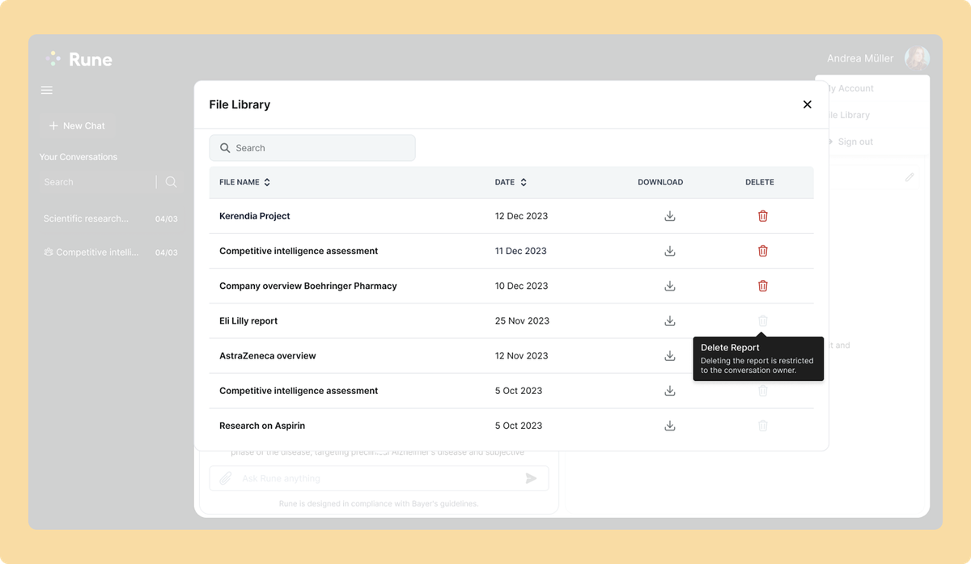Delete the Kerendia Project file

pyautogui.click(x=762, y=216)
